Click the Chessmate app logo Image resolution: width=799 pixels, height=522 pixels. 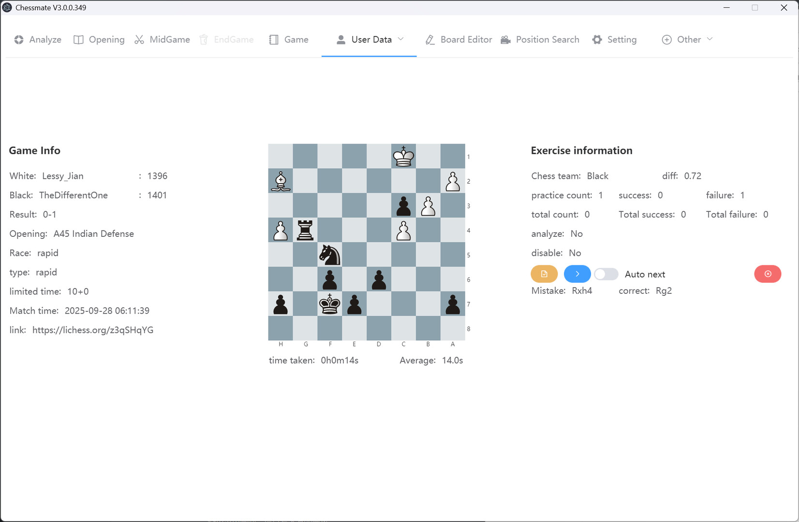tap(7, 7)
